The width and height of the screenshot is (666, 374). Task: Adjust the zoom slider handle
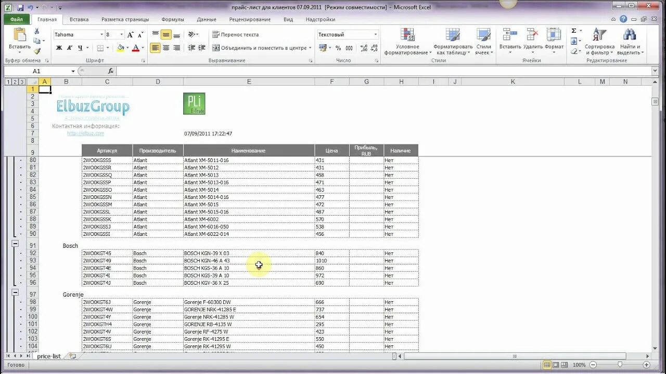point(619,365)
